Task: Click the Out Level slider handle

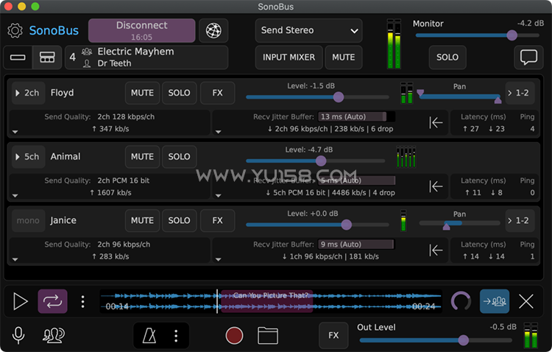Action: pos(463,340)
